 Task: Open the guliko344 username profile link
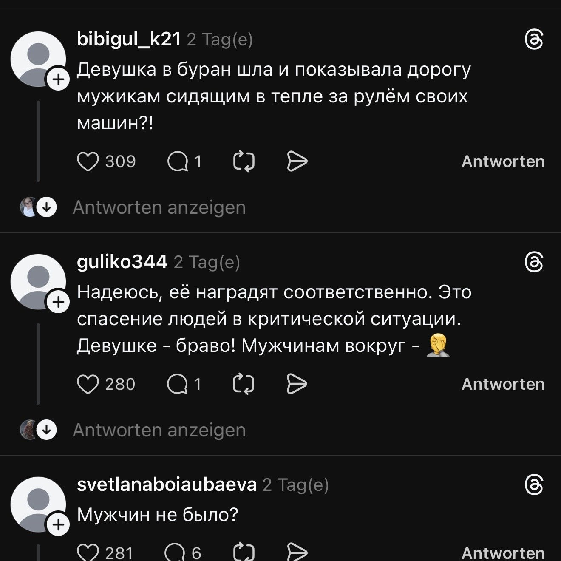pyautogui.click(x=122, y=262)
